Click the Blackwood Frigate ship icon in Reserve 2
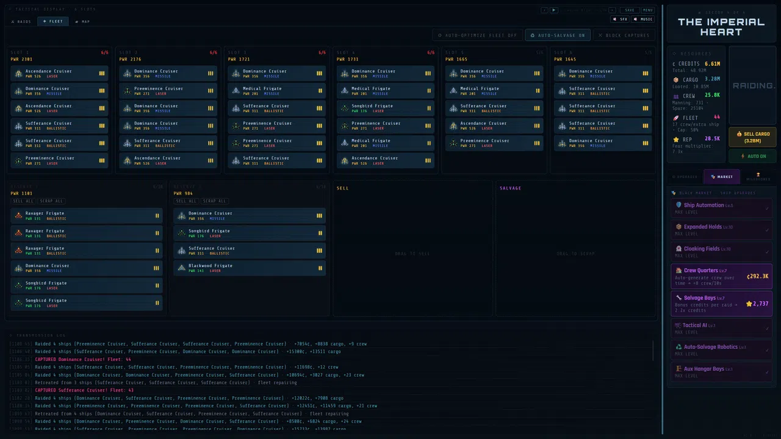Viewport: 781px width, 439px height. [x=182, y=268]
